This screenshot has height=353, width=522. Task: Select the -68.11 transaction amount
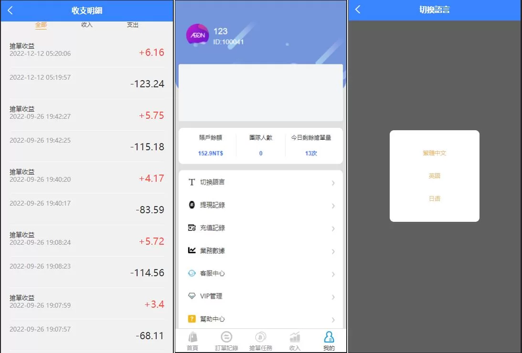pyautogui.click(x=150, y=336)
